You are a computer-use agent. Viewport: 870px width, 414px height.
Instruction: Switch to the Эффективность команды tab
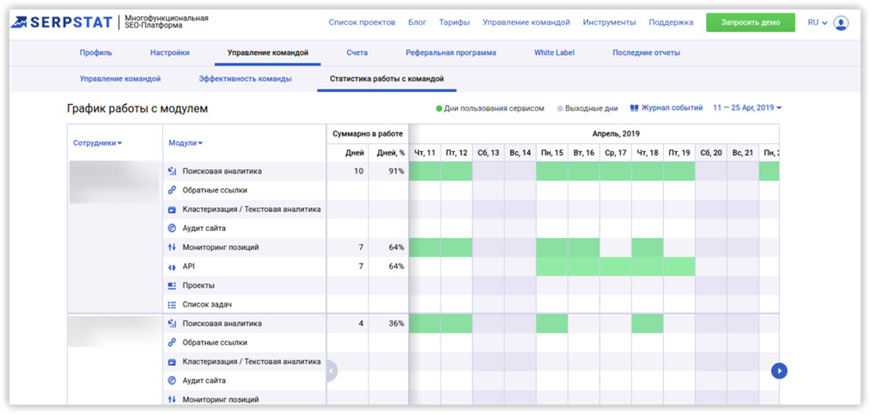[245, 79]
